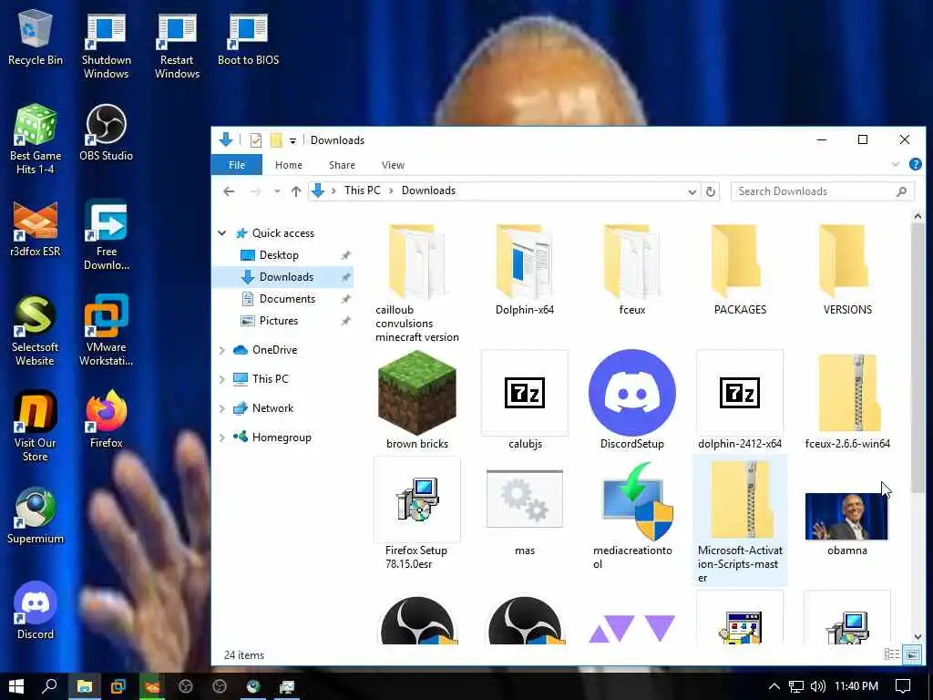This screenshot has height=700, width=933.
Task: Switch to the View ribbon tab
Action: pyautogui.click(x=393, y=165)
